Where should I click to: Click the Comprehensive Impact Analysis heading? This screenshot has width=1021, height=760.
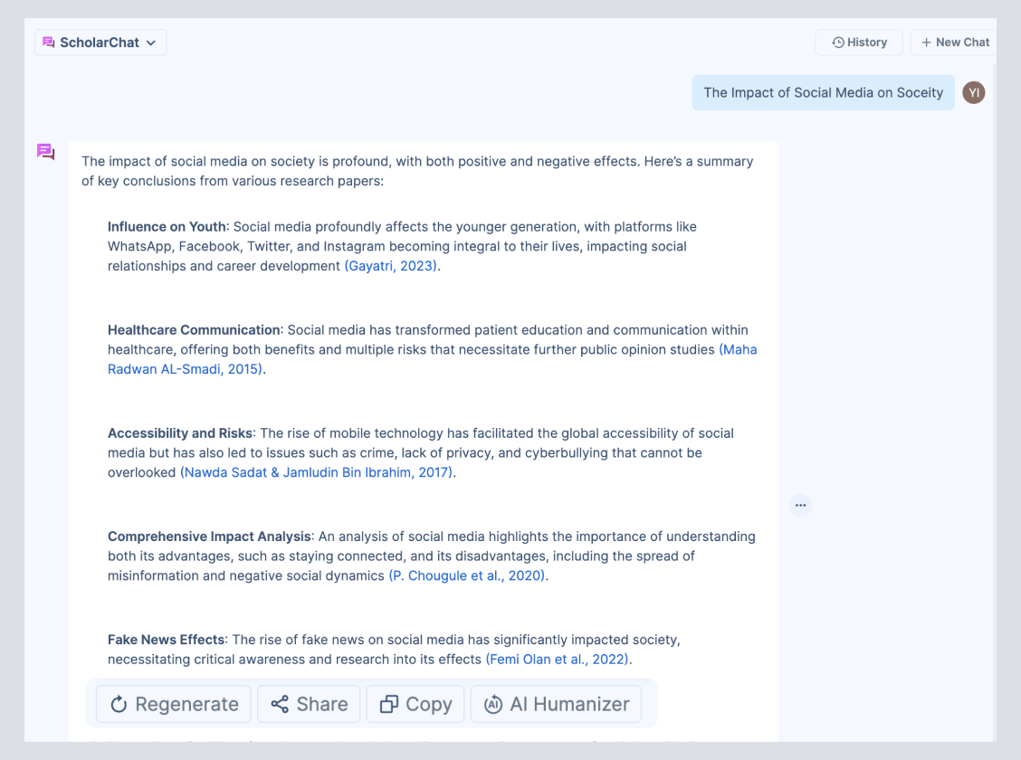tap(209, 537)
